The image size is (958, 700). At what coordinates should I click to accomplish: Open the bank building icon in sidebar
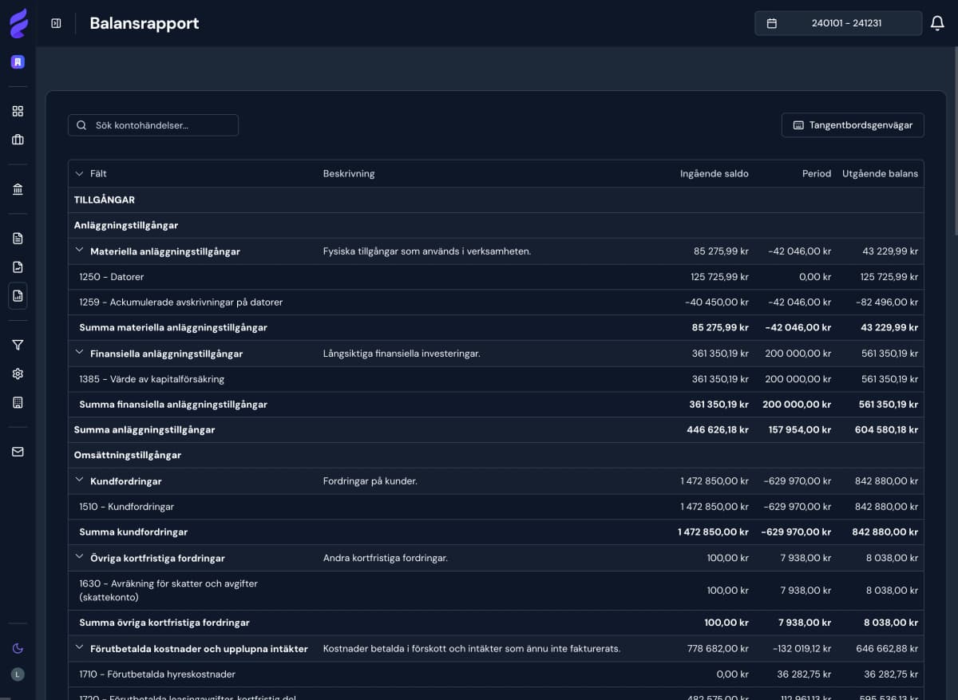point(18,189)
